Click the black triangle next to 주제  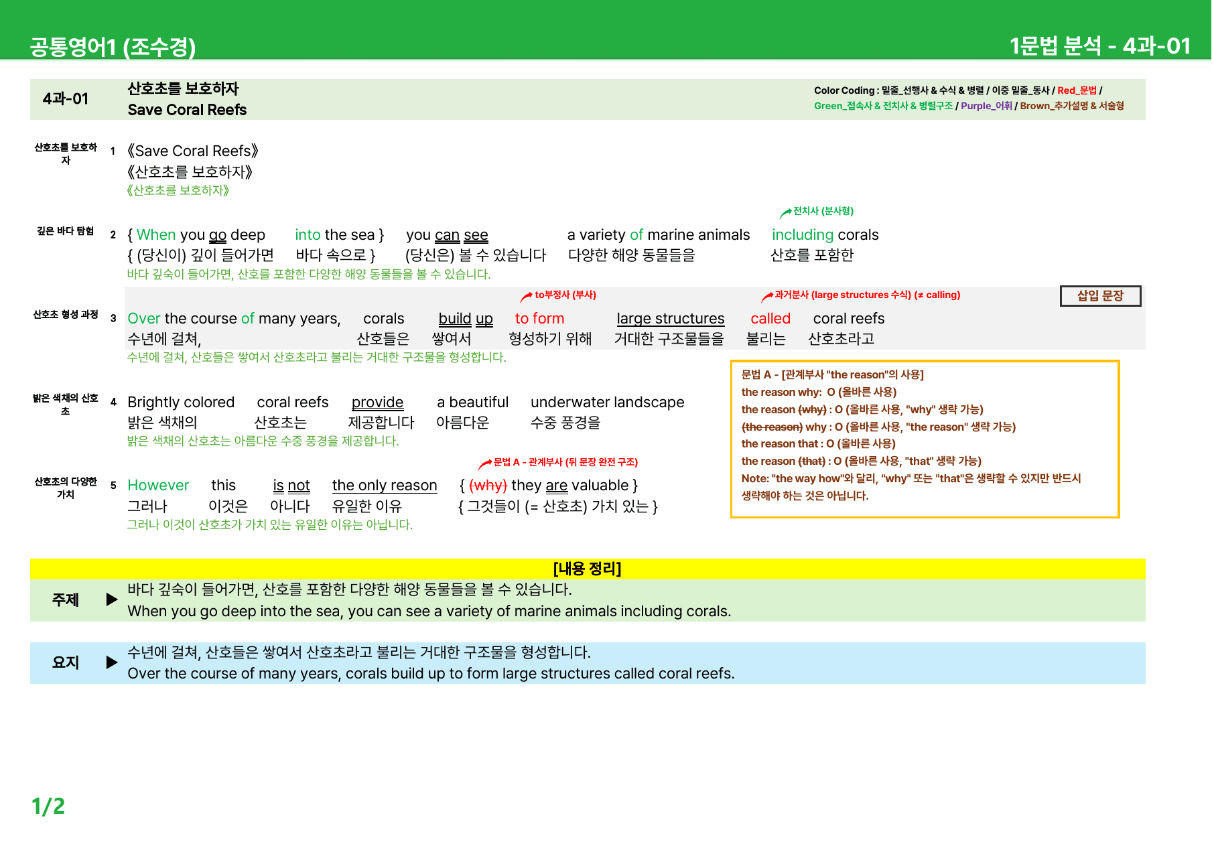click(112, 599)
